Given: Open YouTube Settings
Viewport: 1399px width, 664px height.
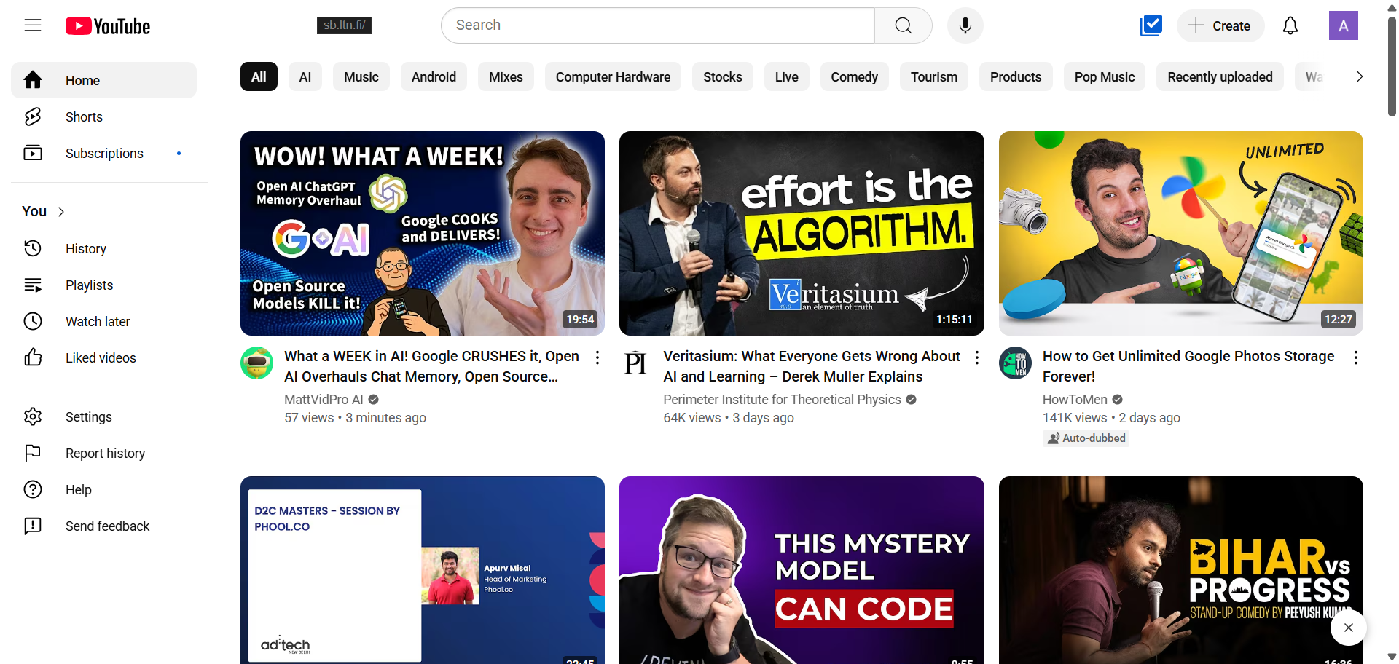Looking at the screenshot, I should [104, 416].
